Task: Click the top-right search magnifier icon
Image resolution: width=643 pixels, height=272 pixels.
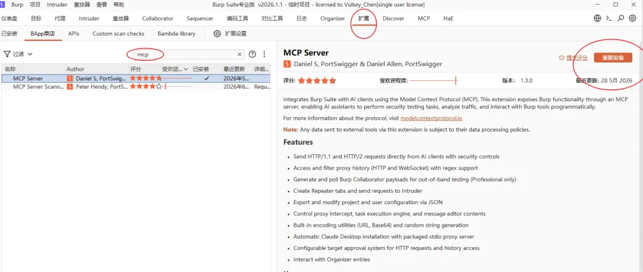Action: (621, 18)
